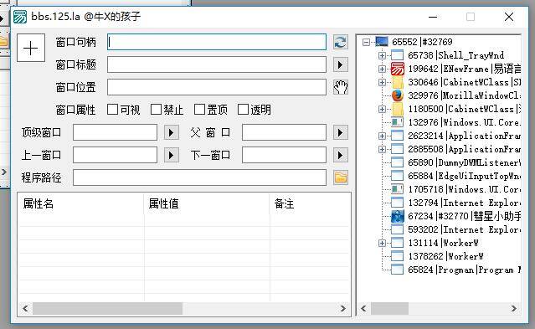Viewport: 535px width, 329px height.
Task: Select tree row 65884 EdgeUiInputTopWnd
Action: 465,176
